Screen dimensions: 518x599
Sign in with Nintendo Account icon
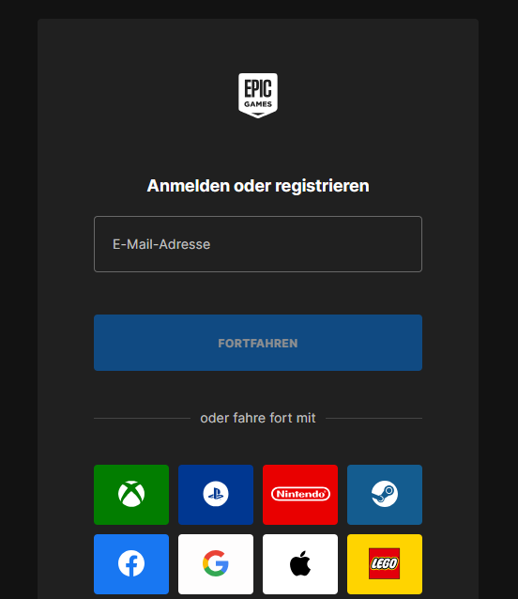click(x=300, y=495)
